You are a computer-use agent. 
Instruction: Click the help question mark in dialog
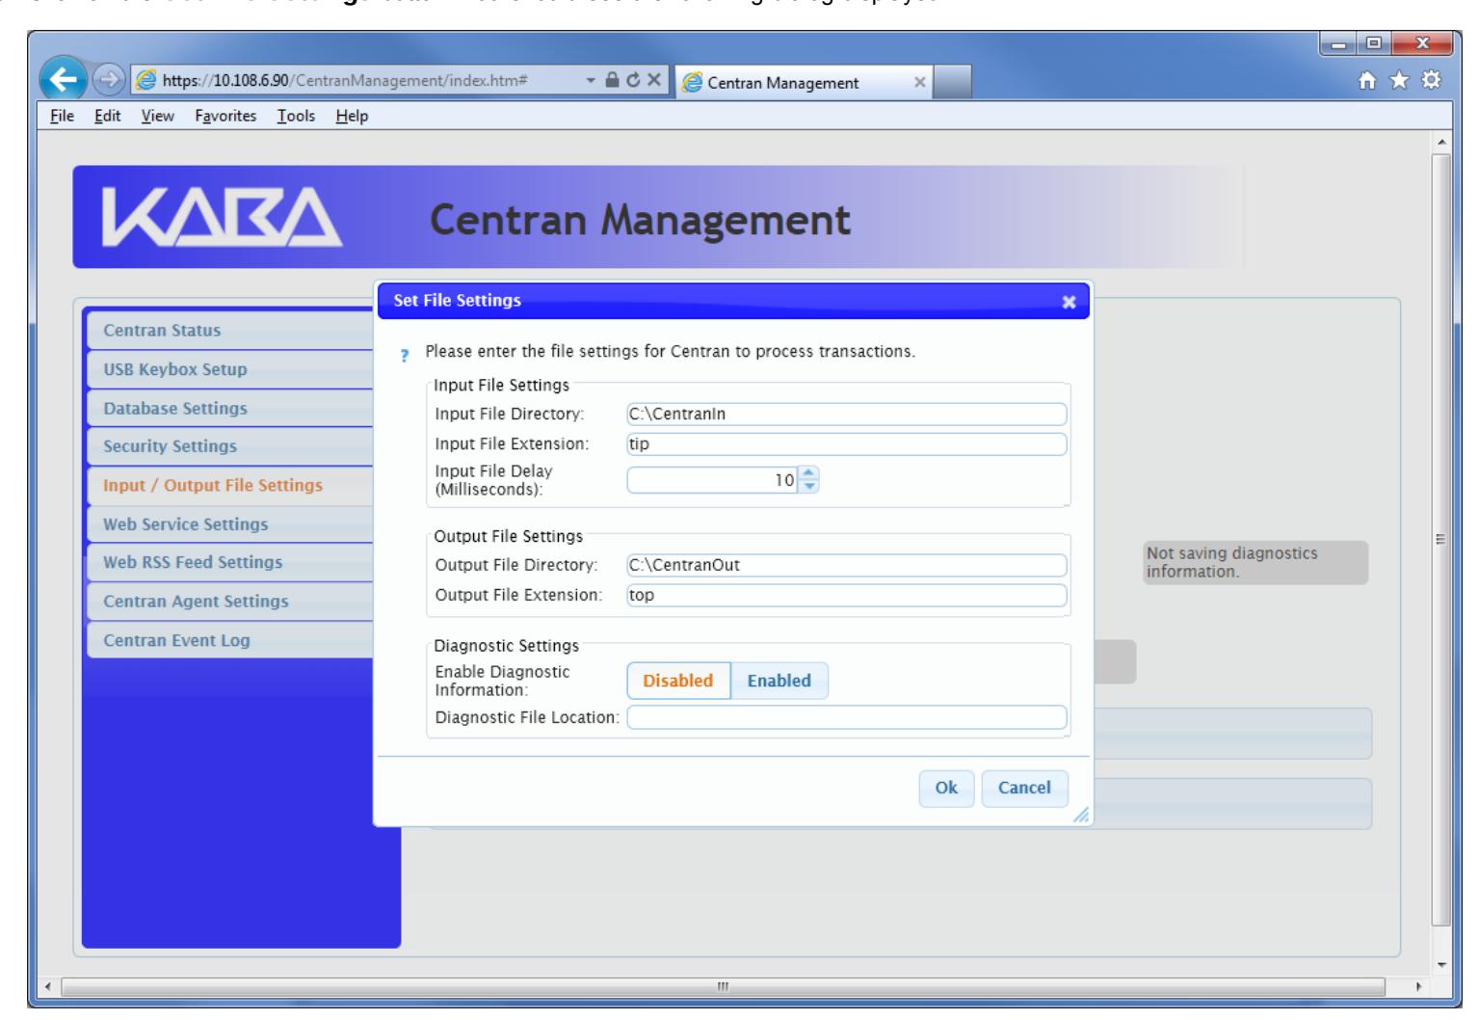pyautogui.click(x=405, y=356)
